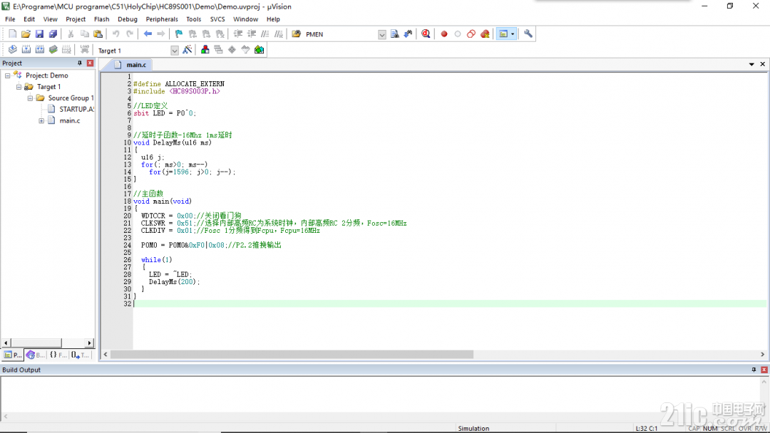Open the File menu
Image resolution: width=770 pixels, height=433 pixels.
[x=10, y=19]
